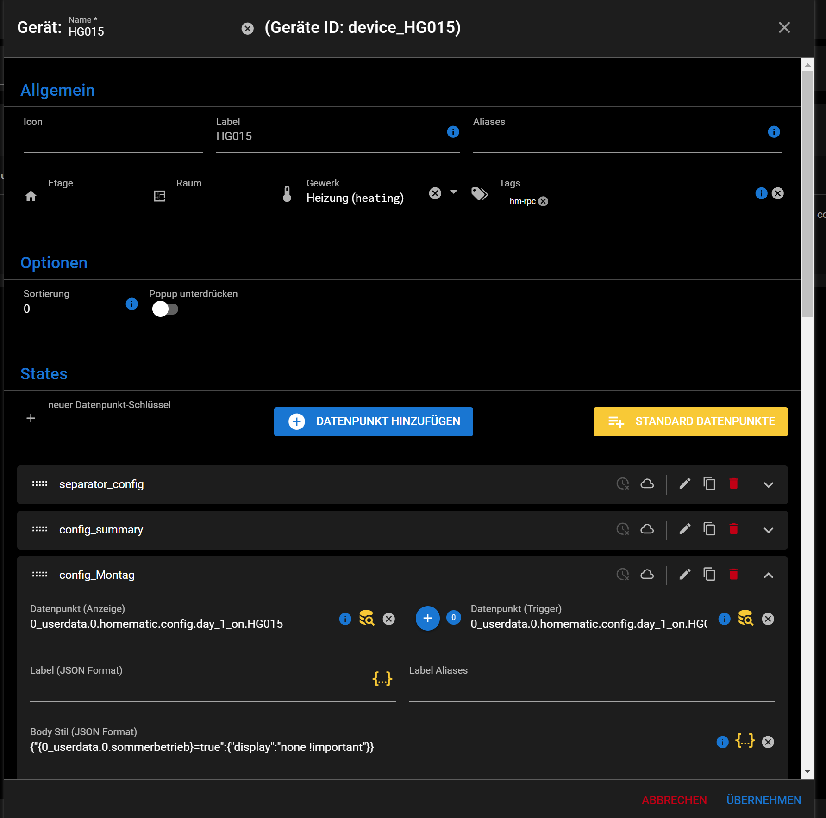Copy the config_summary state

coord(709,529)
